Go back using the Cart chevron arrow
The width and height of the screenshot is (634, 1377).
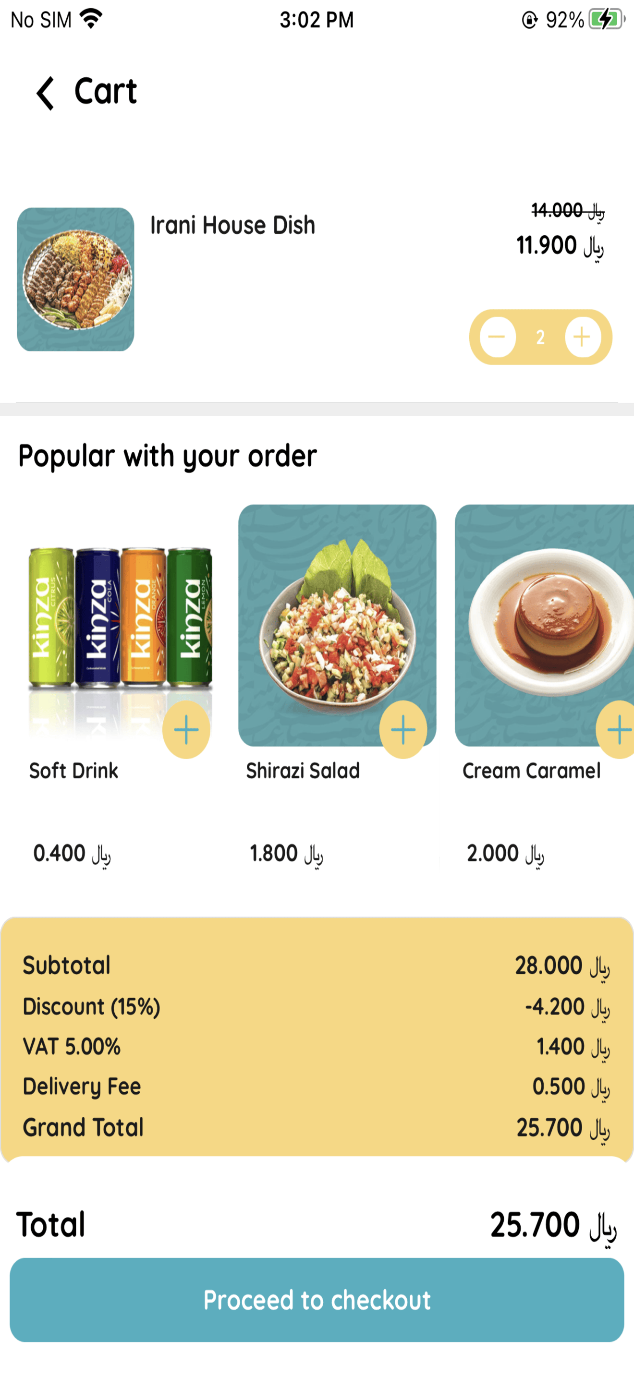click(x=45, y=93)
